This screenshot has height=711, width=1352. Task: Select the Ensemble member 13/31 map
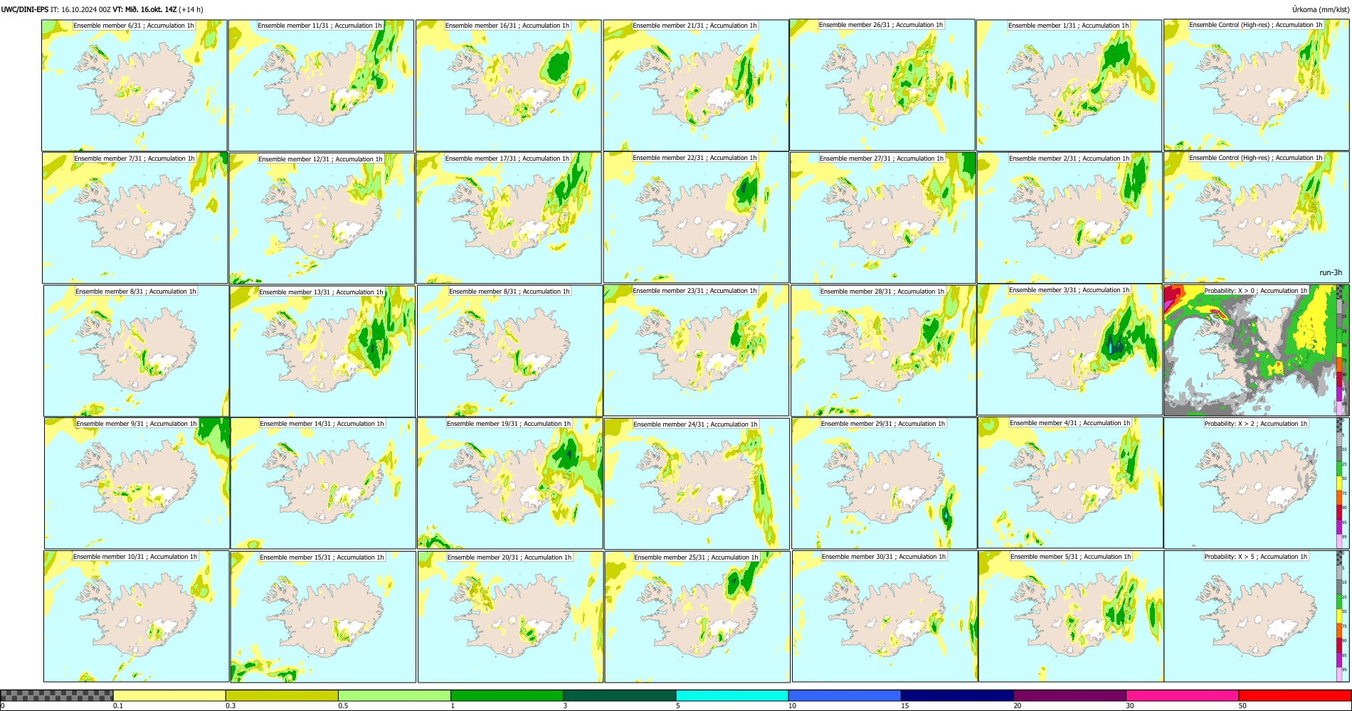click(x=322, y=351)
